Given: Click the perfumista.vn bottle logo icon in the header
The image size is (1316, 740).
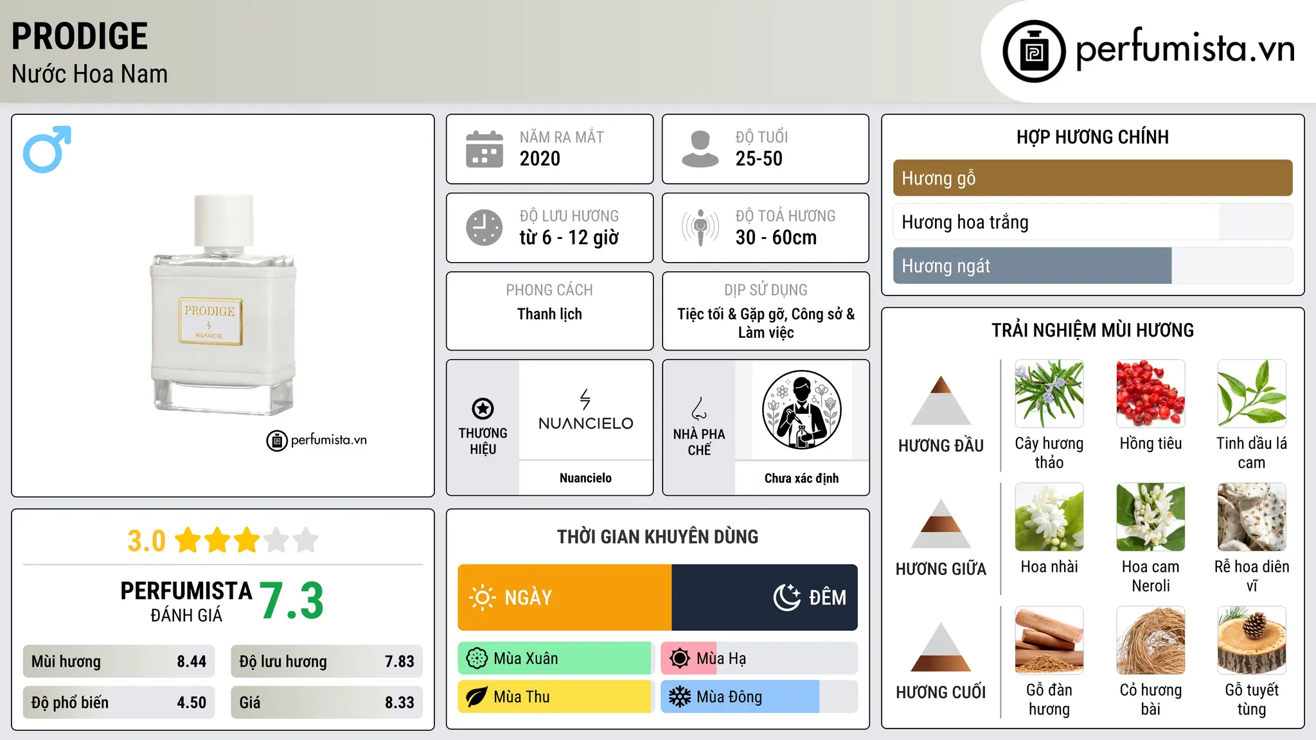Looking at the screenshot, I should [1034, 51].
